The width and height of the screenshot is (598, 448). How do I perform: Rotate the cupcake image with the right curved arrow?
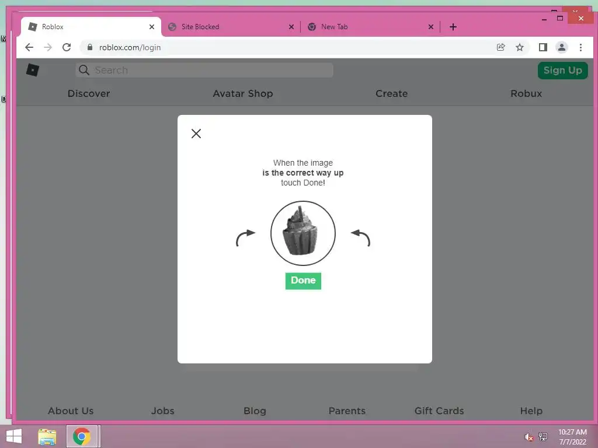click(x=360, y=238)
